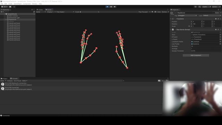222x125 pixels.
Task: Toggle the Game view mute audio icon
Action: tap(153, 12)
